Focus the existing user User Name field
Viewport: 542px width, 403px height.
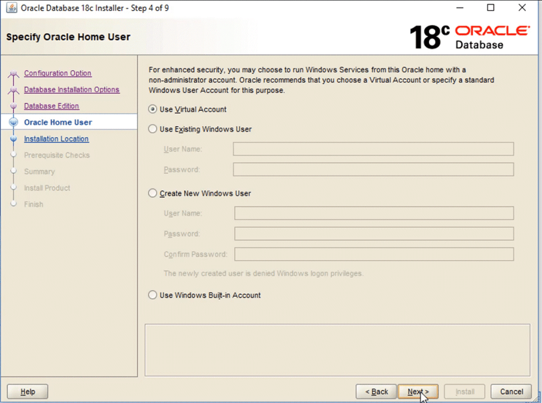click(x=373, y=149)
